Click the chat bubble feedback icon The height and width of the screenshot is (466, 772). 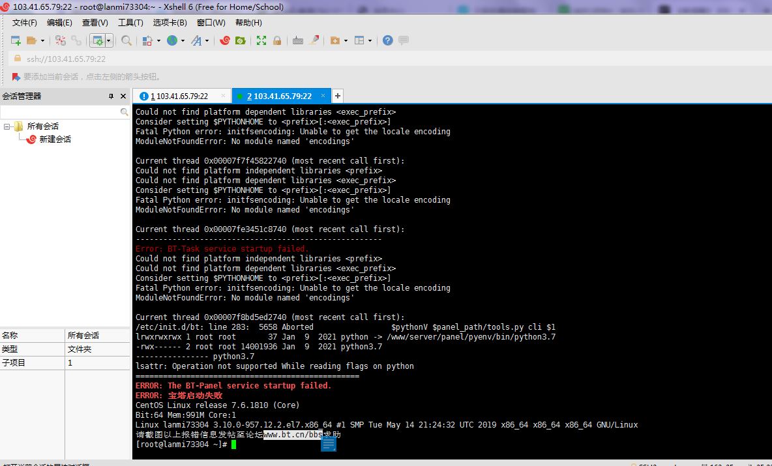[x=404, y=40]
